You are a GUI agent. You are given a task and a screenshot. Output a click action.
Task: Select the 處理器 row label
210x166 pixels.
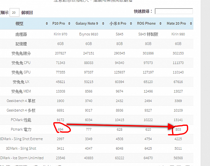click(x=21, y=34)
